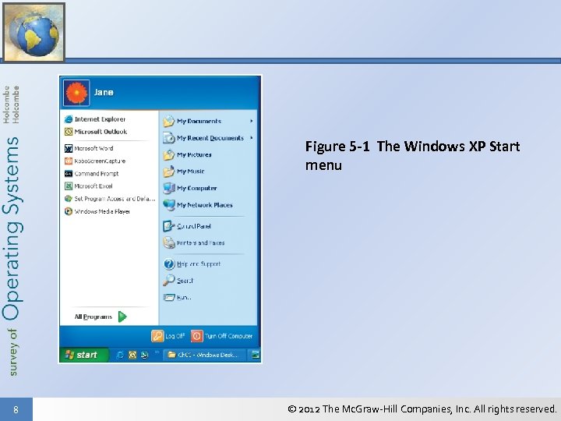The height and width of the screenshot is (421, 561).
Task: Click the Operating Systems sidebar title
Action: (12, 228)
